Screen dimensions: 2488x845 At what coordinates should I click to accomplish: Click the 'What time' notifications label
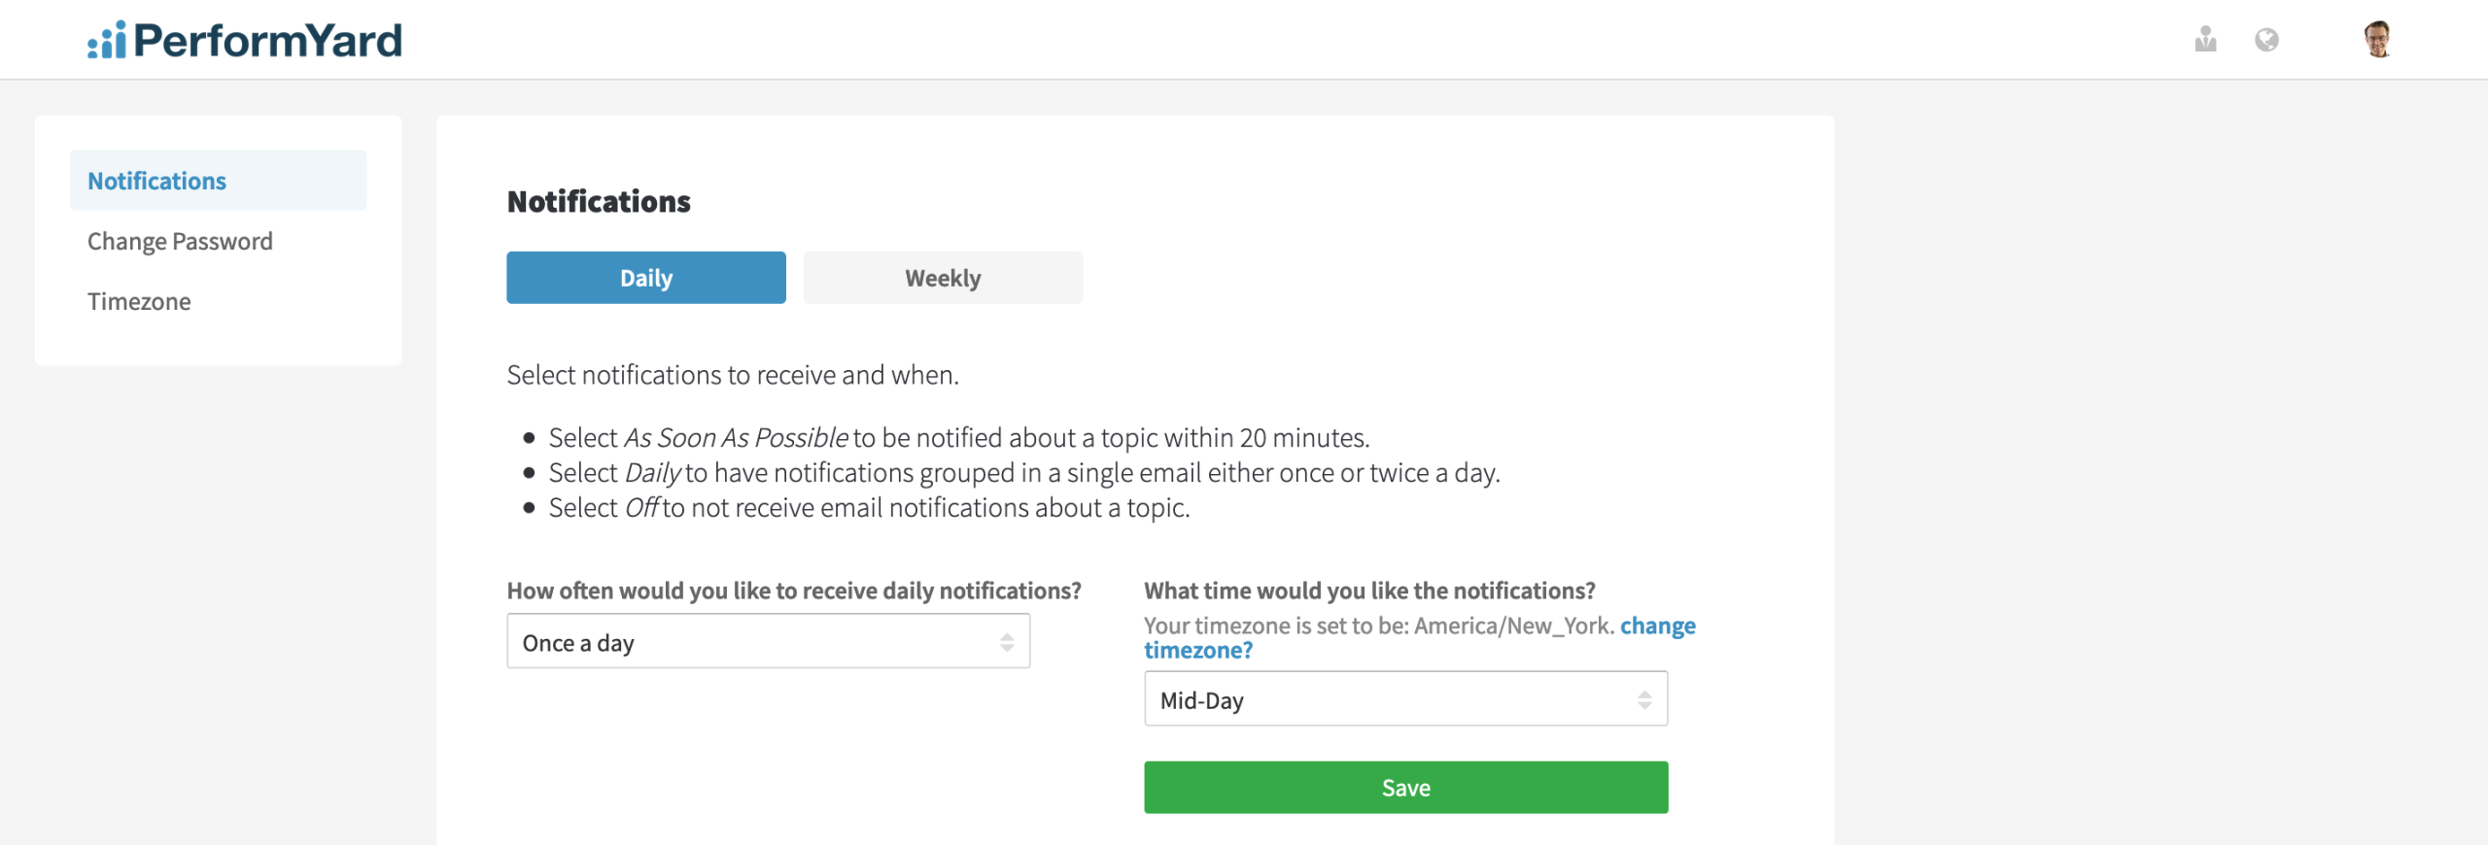pos(1369,591)
